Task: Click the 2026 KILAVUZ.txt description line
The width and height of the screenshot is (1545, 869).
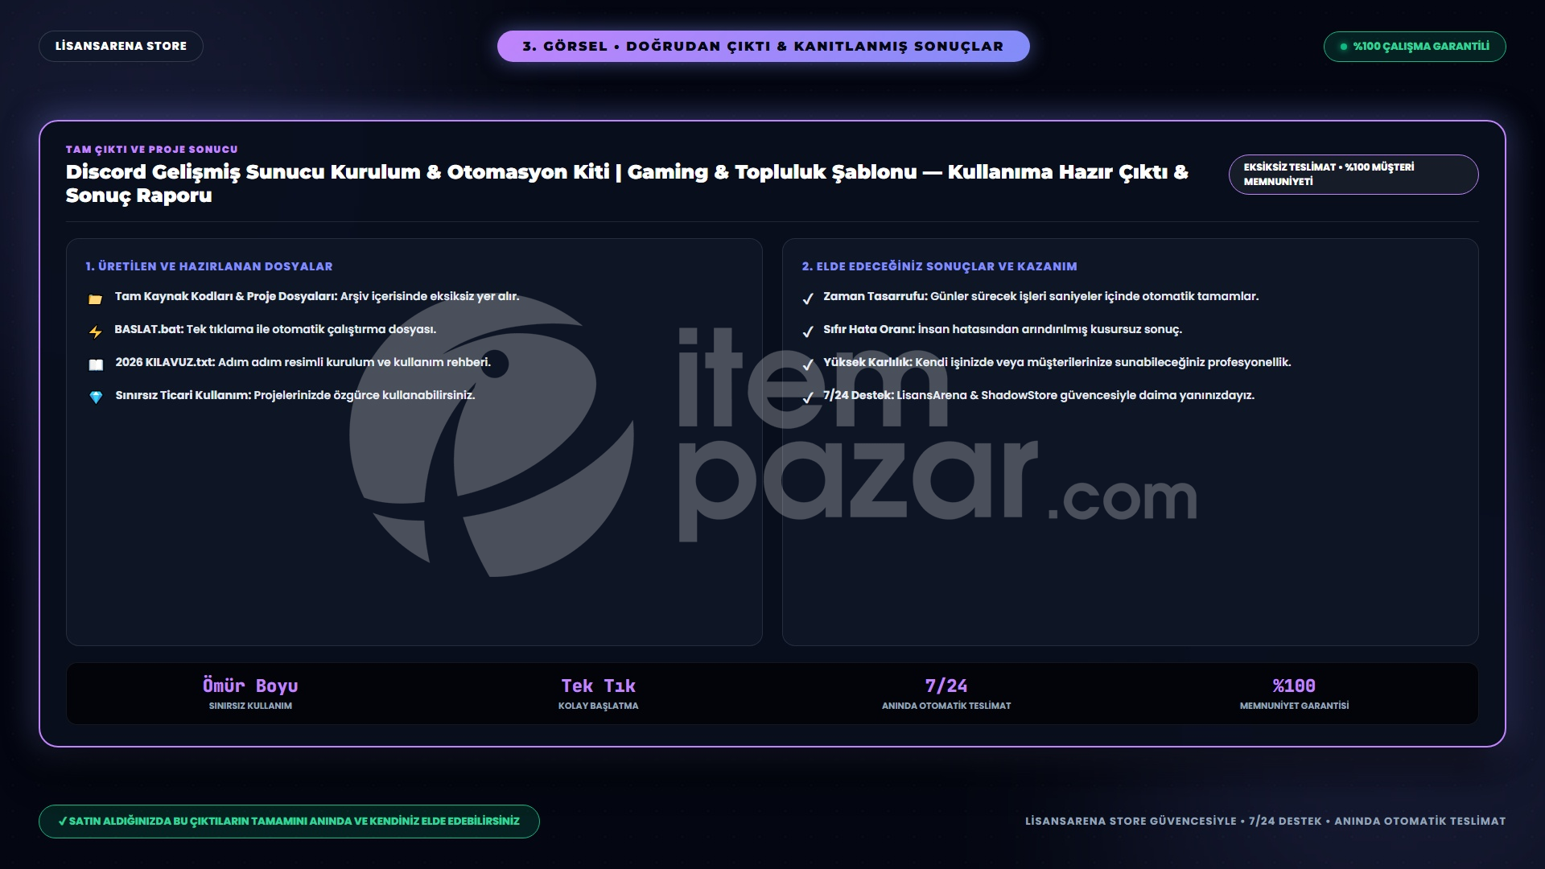Action: (x=303, y=363)
